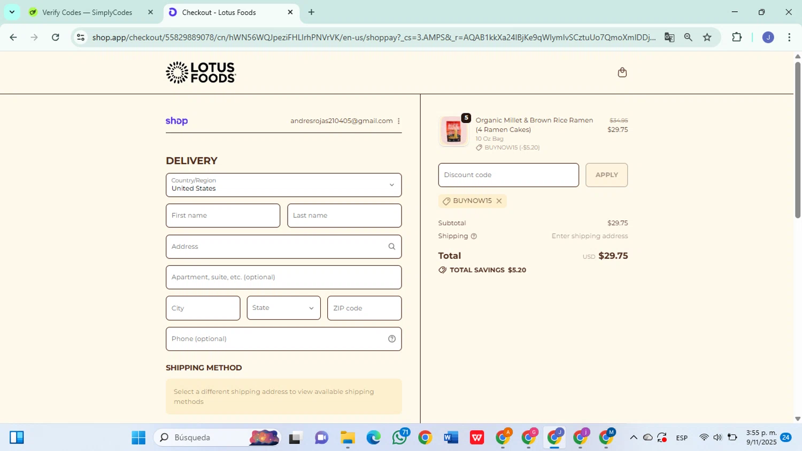Click the browser URL address bar
Screen dimensions: 802x451
pos(373,37)
